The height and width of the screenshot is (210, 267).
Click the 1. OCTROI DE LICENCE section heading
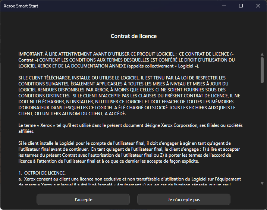pos(42,173)
